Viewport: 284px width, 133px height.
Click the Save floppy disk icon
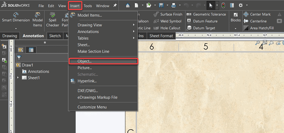[x=161, y=5]
